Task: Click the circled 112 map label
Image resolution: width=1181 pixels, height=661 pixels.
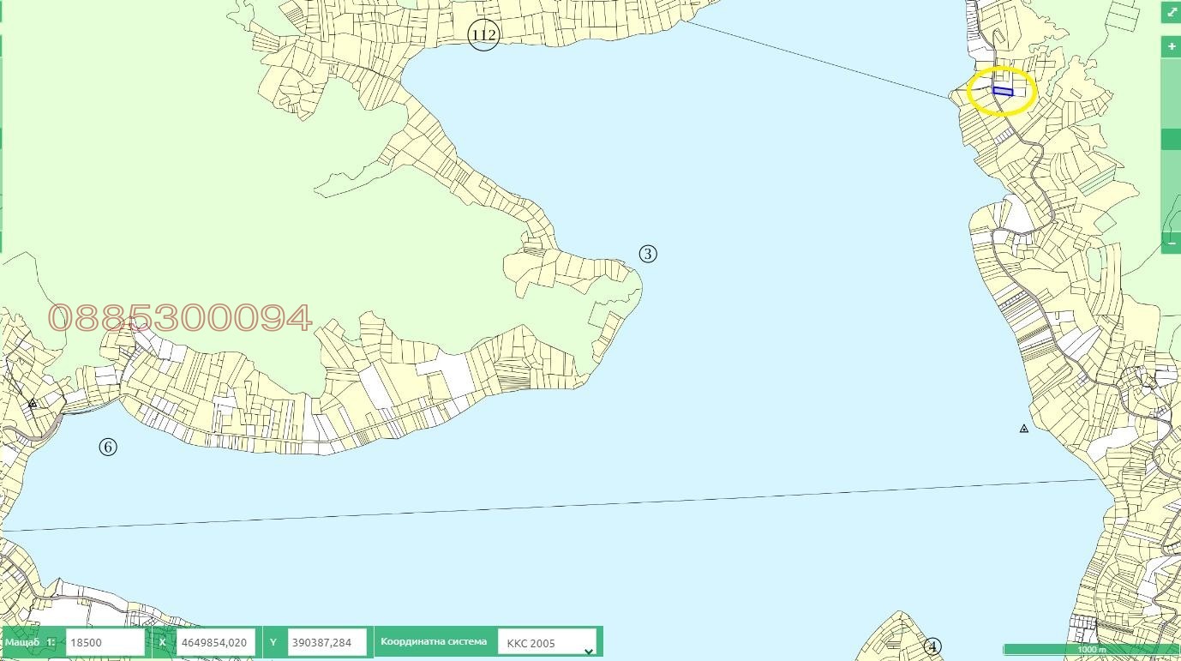Action: [x=483, y=35]
